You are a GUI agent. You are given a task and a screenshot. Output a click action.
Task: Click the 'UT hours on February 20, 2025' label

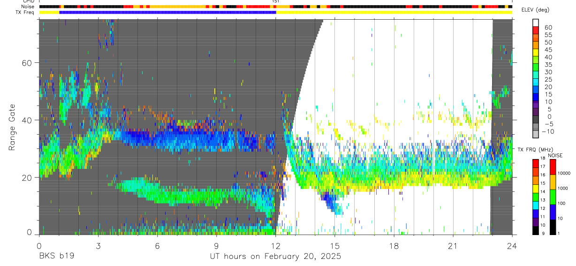click(x=275, y=257)
